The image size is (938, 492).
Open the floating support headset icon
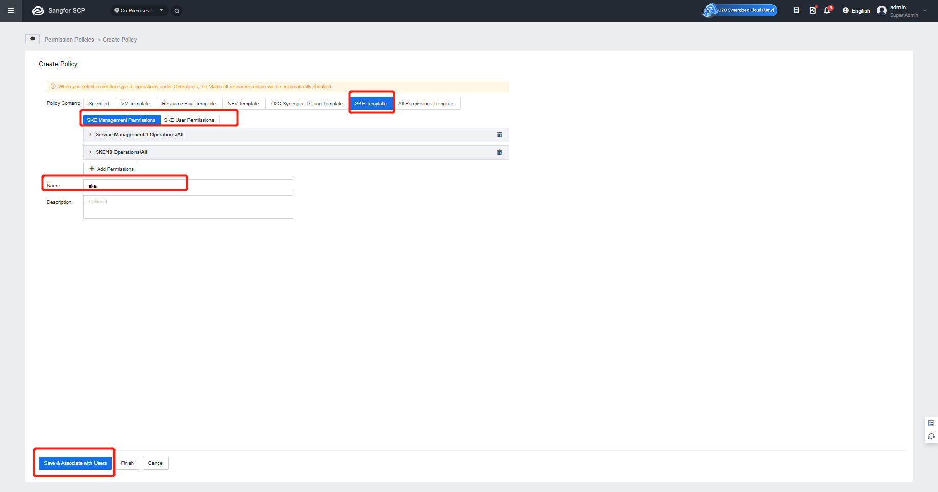[931, 437]
